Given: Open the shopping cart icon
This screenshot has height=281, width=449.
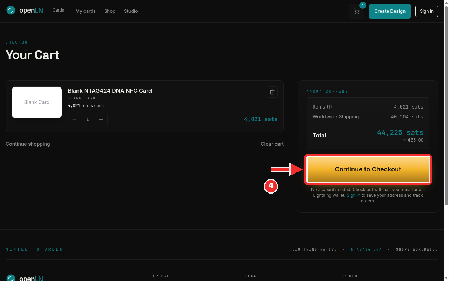Looking at the screenshot, I should pyautogui.click(x=357, y=11).
